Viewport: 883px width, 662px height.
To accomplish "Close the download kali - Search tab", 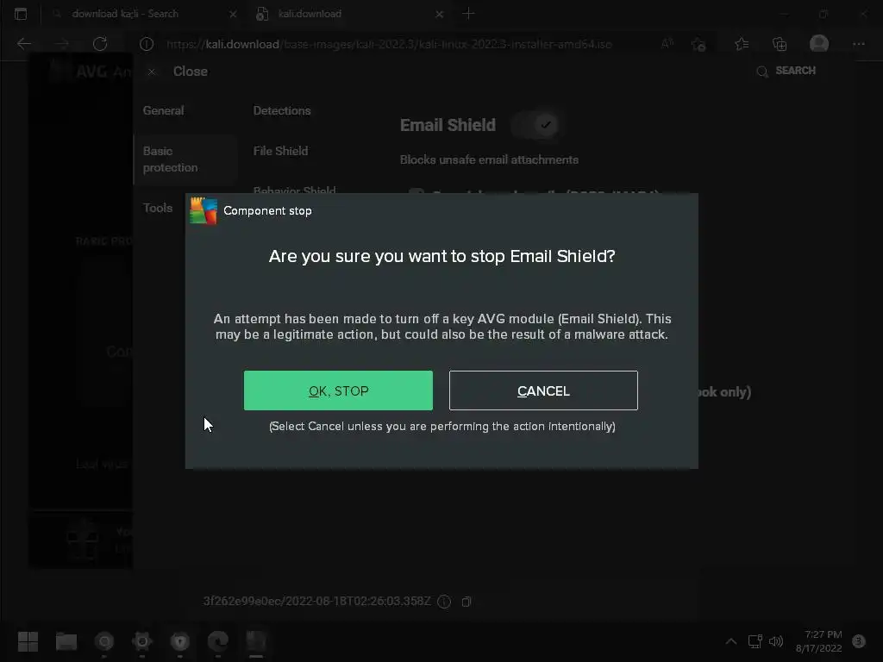I will [233, 14].
